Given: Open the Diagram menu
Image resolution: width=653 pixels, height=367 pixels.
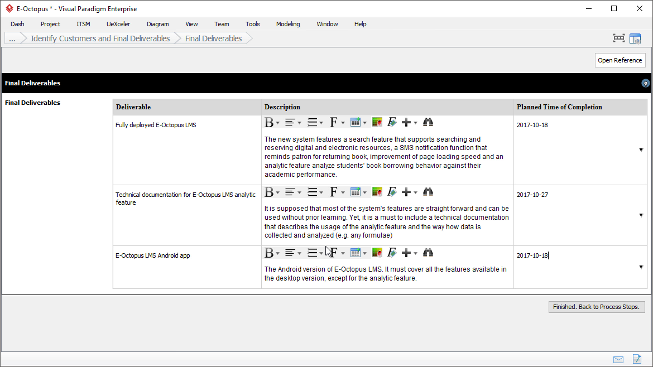Looking at the screenshot, I should tap(158, 24).
